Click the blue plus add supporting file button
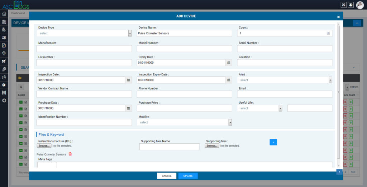The height and width of the screenshot is (187, 367). pos(273,142)
